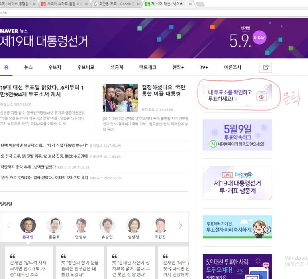Select candidate 문재인 portrait

[28, 225]
